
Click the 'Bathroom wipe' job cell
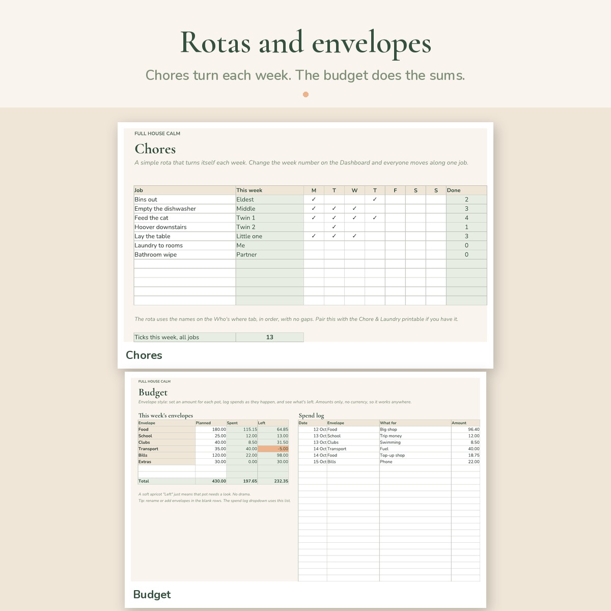185,255
